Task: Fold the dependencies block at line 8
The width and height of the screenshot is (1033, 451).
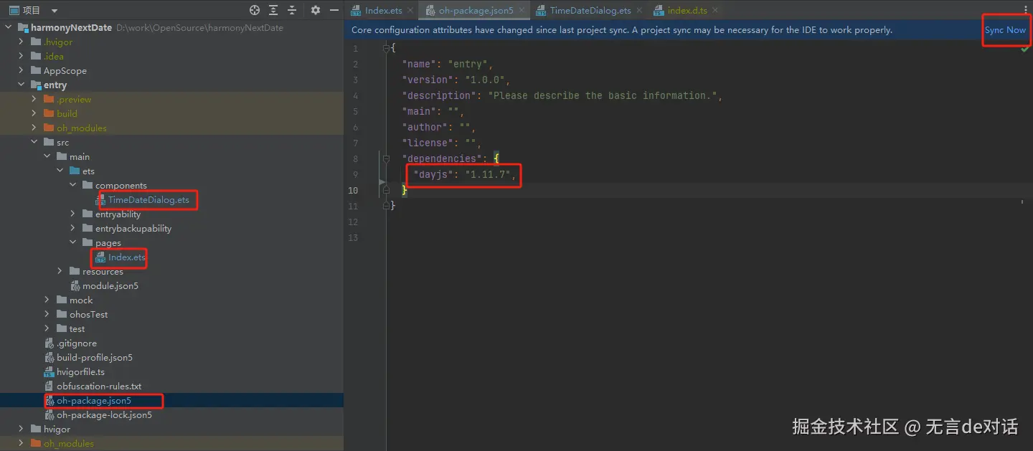Action: (x=386, y=158)
